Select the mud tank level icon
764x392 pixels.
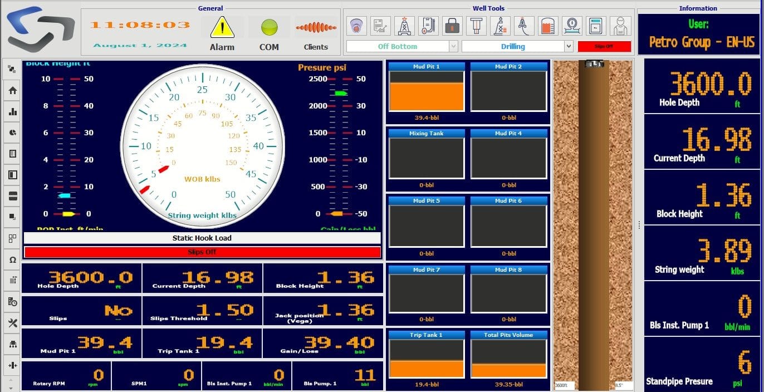coord(548,26)
